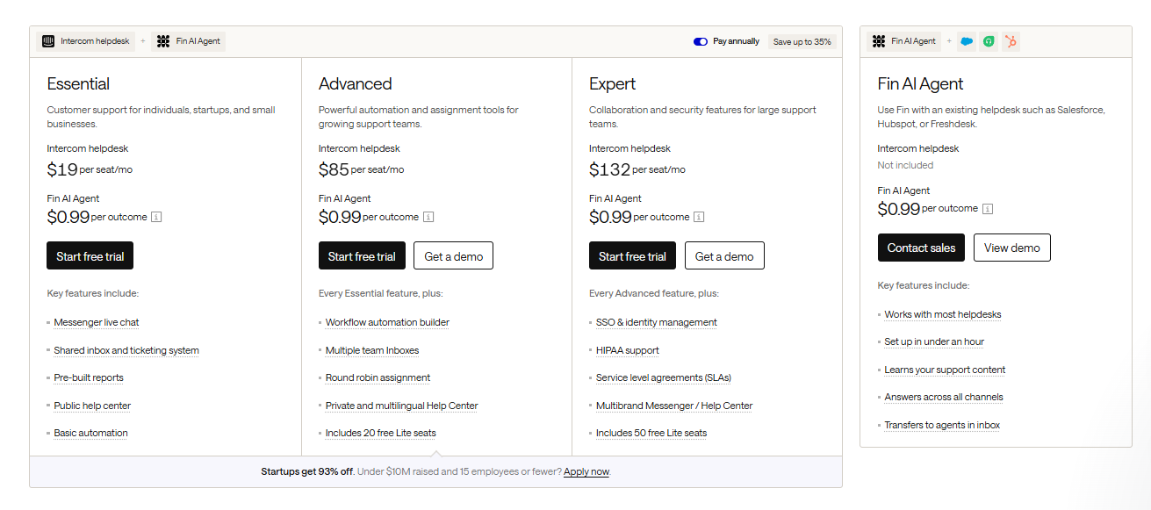The image size is (1151, 510).
Task: Click Apply now startup link
Action: pyautogui.click(x=586, y=471)
